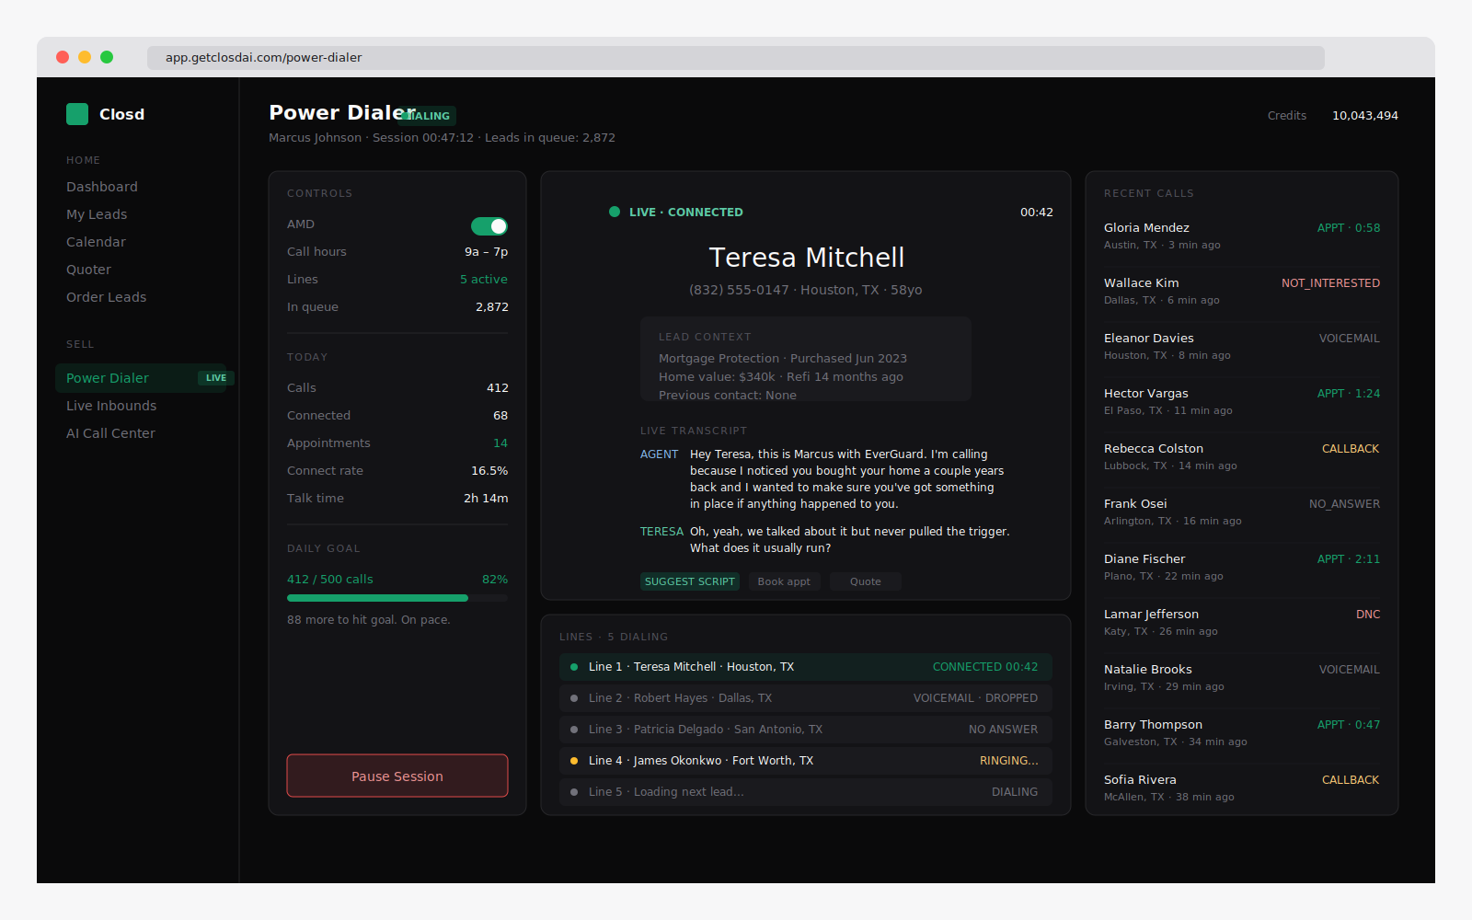Click the Book appt button
Viewport: 1472px width, 920px height.
[x=784, y=581]
